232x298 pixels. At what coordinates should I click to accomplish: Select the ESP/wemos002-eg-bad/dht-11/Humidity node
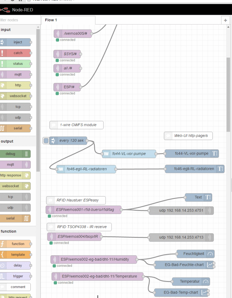pyautogui.click(x=94, y=260)
